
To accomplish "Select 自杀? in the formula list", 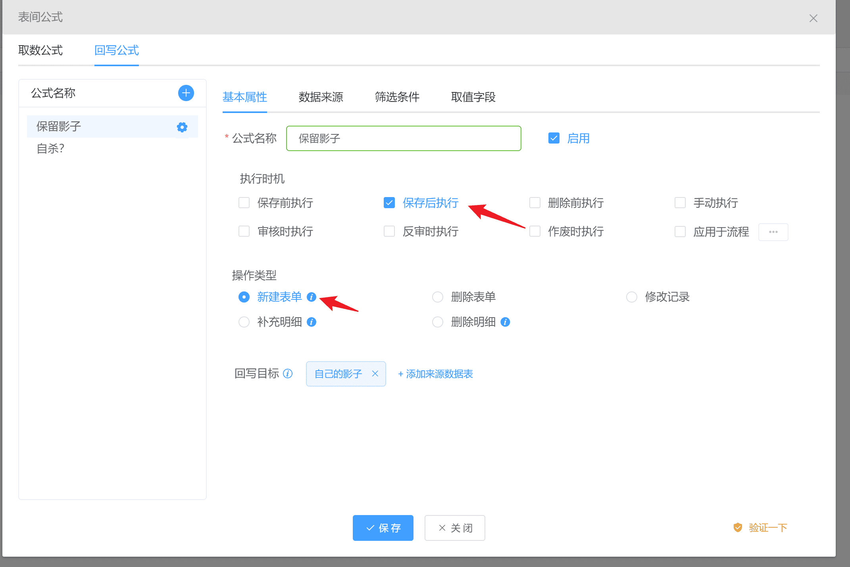I will click(x=112, y=149).
